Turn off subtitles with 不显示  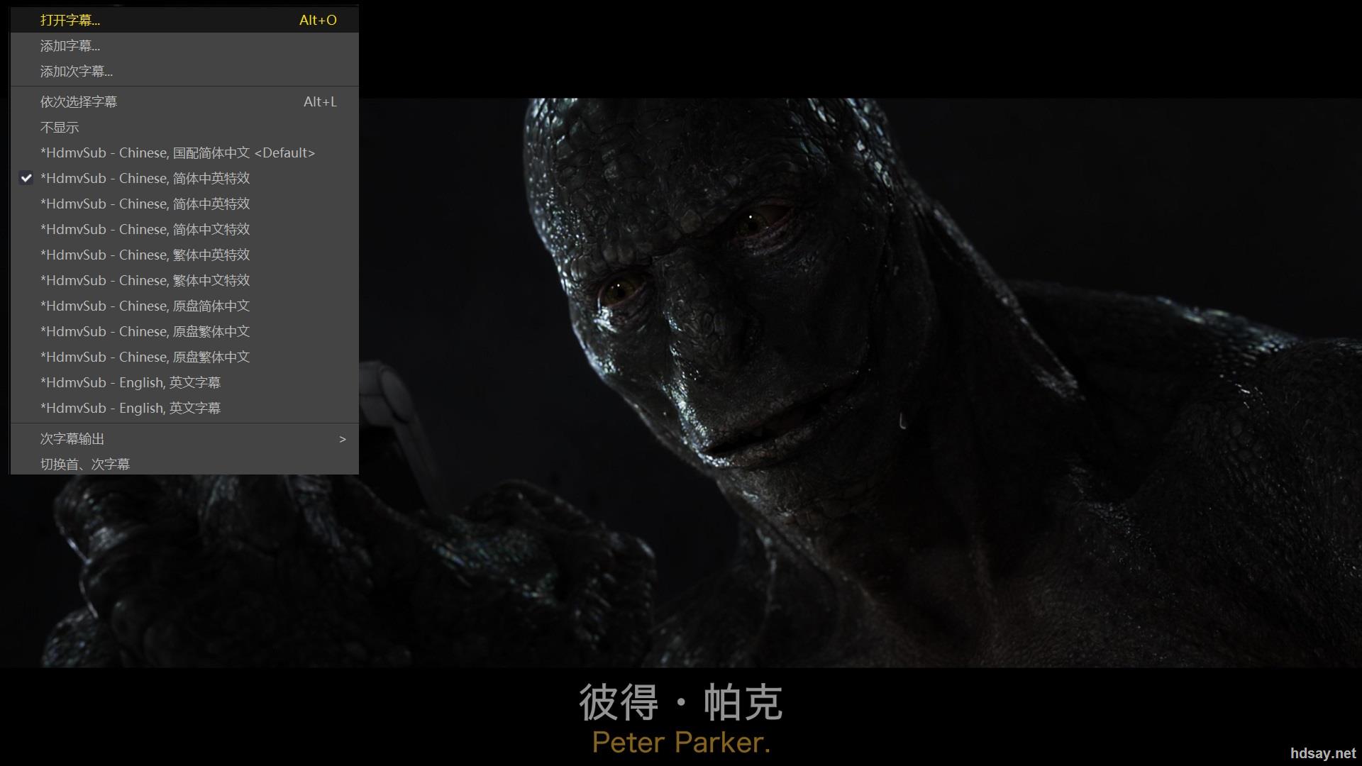click(x=184, y=128)
